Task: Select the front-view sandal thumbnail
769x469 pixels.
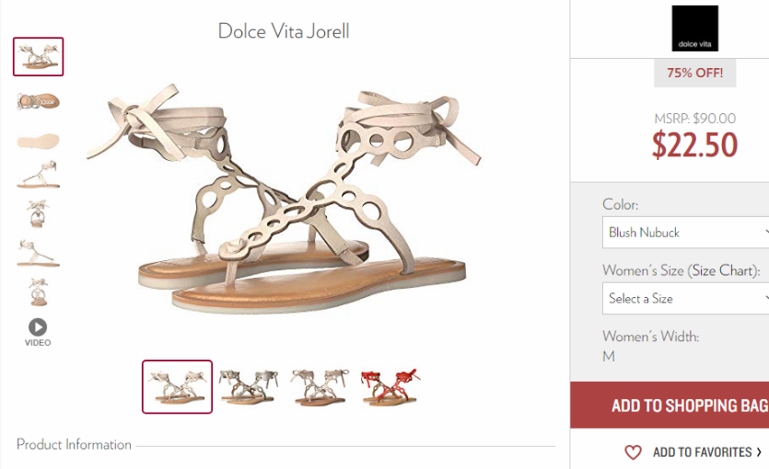Action: (x=39, y=213)
